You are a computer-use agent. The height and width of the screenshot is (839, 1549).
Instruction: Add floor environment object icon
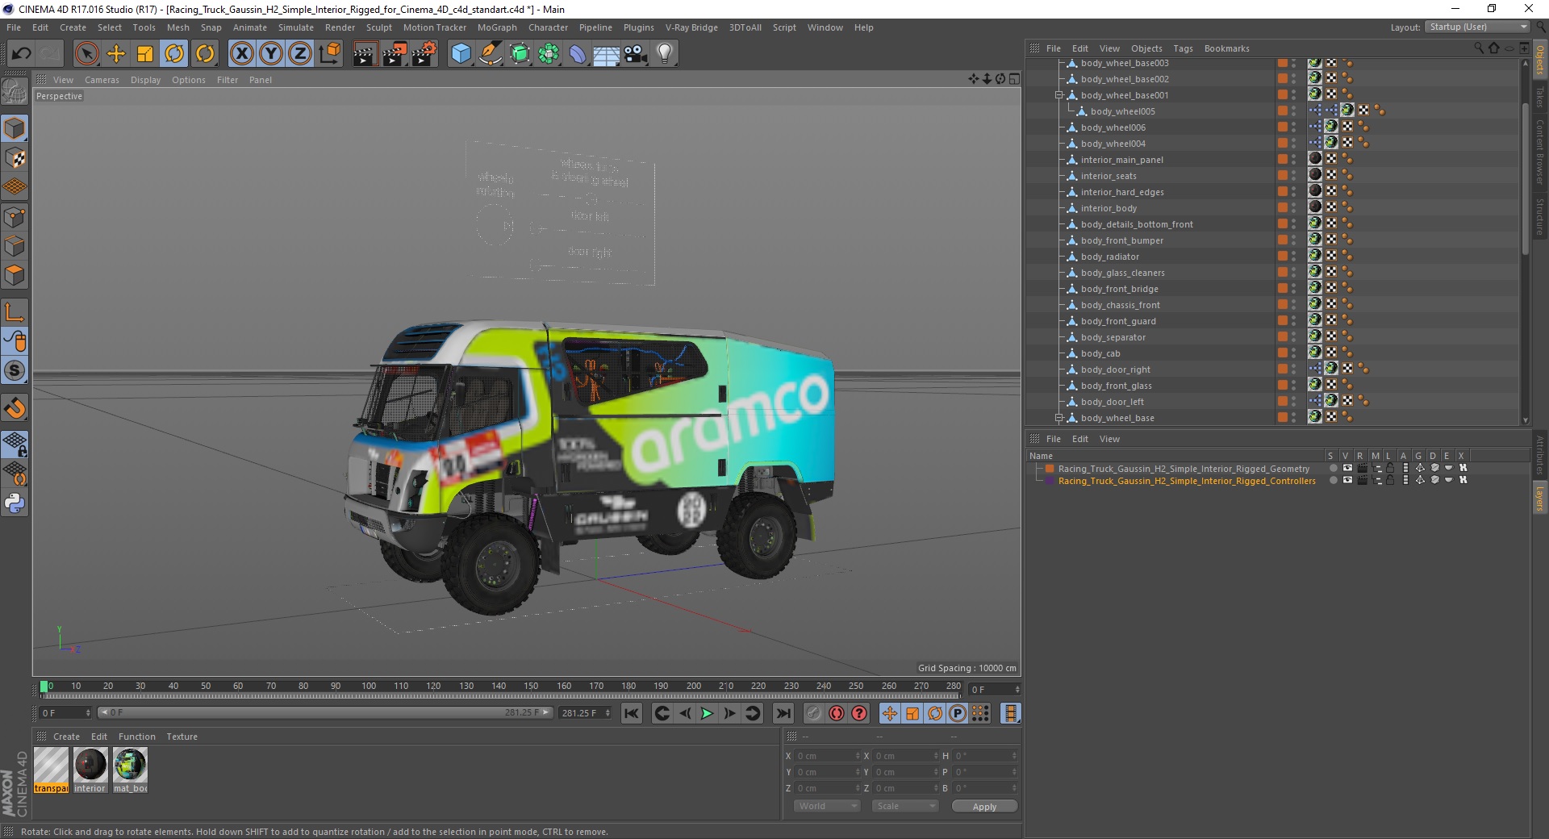click(607, 54)
